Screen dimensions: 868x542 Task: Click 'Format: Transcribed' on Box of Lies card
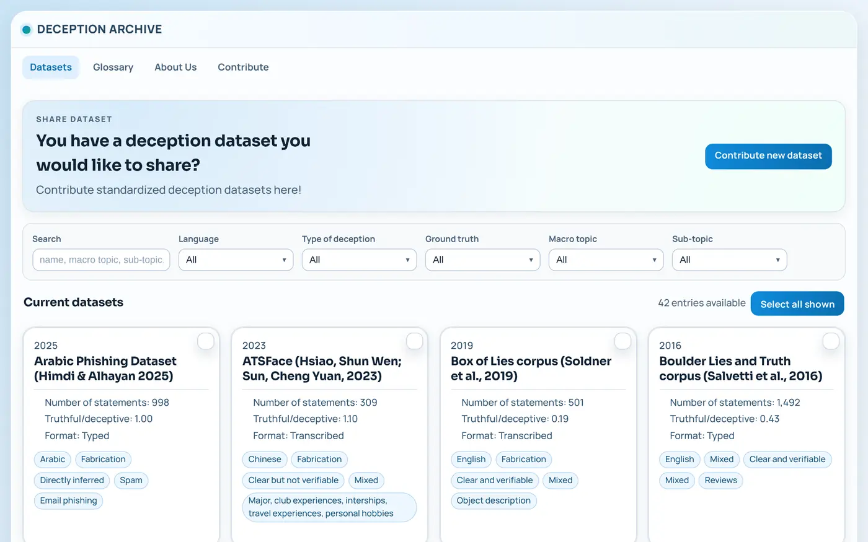coord(507,436)
